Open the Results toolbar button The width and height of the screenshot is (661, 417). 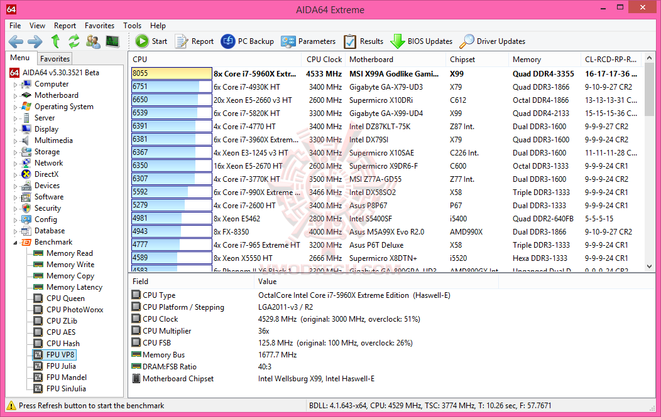(x=363, y=41)
